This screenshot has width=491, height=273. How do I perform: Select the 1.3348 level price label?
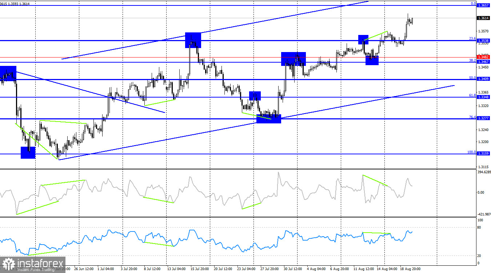pyautogui.click(x=483, y=97)
